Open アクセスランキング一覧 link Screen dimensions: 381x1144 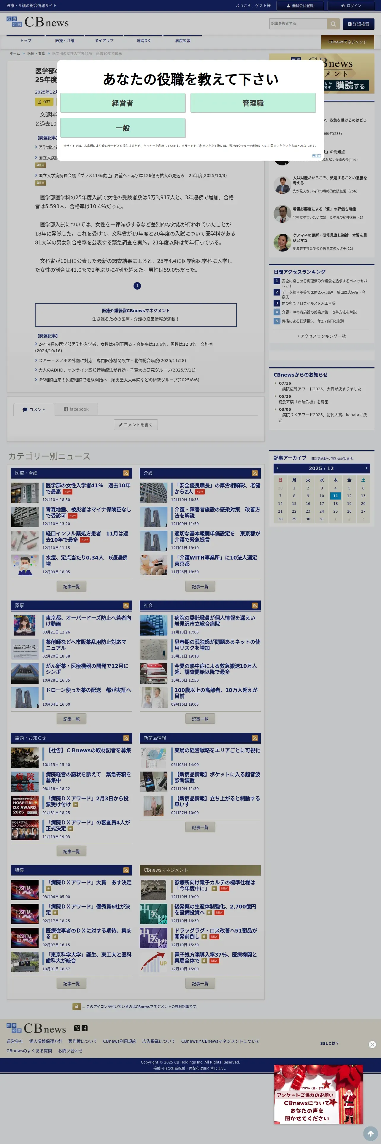(322, 336)
